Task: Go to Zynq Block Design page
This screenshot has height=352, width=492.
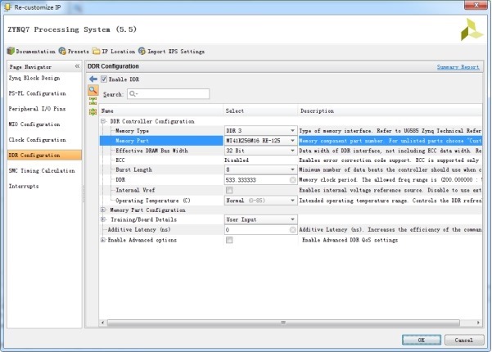Action: click(x=34, y=78)
